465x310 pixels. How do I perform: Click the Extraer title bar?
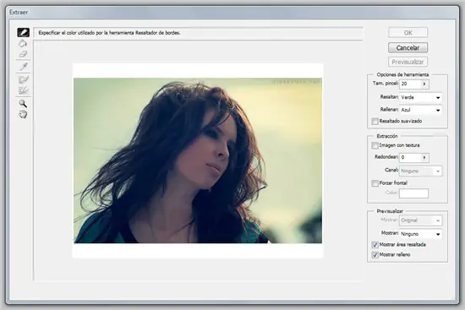232,13
